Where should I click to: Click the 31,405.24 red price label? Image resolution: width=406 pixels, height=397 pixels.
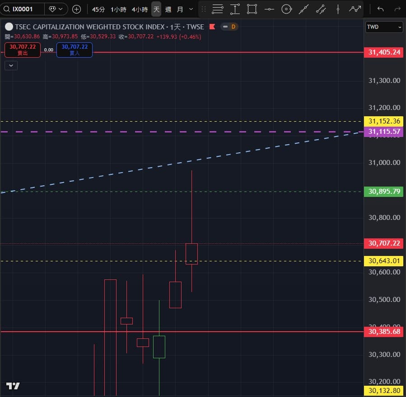tap(384, 52)
